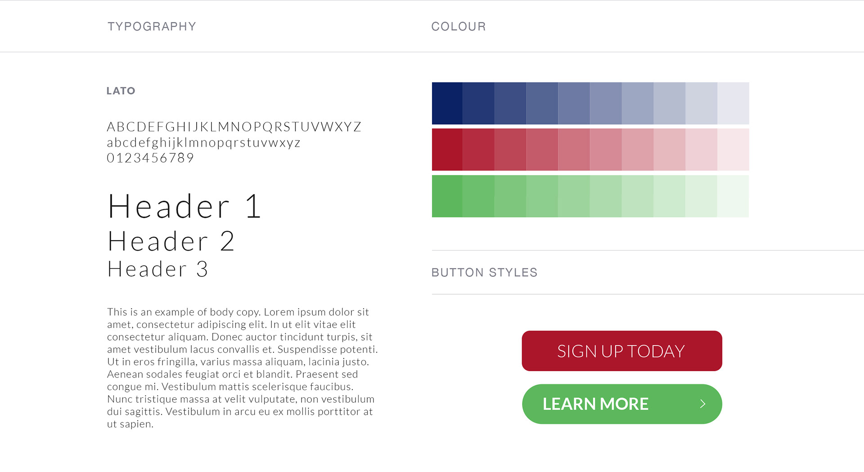Click the chevron arrow in Learn More button
The height and width of the screenshot is (472, 864).
pos(702,404)
